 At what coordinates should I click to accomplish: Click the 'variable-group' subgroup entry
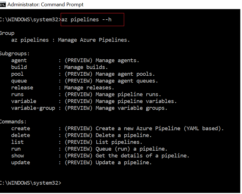pos(33,108)
